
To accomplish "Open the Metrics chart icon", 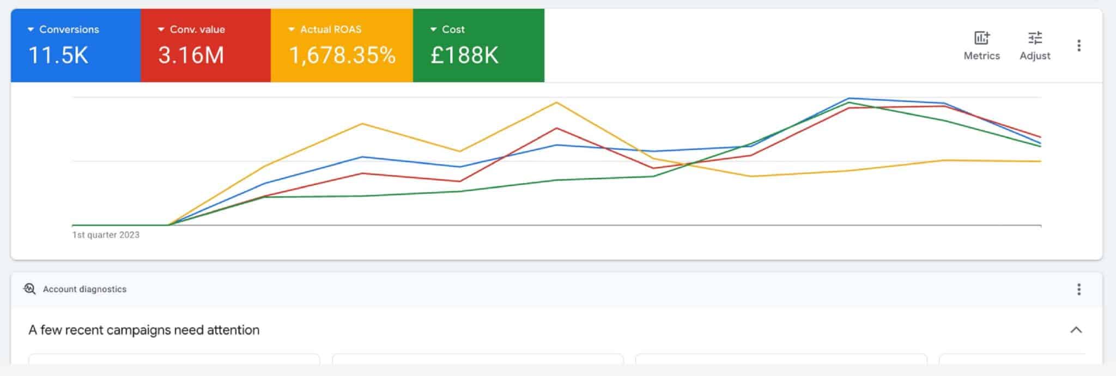I will 981,38.
